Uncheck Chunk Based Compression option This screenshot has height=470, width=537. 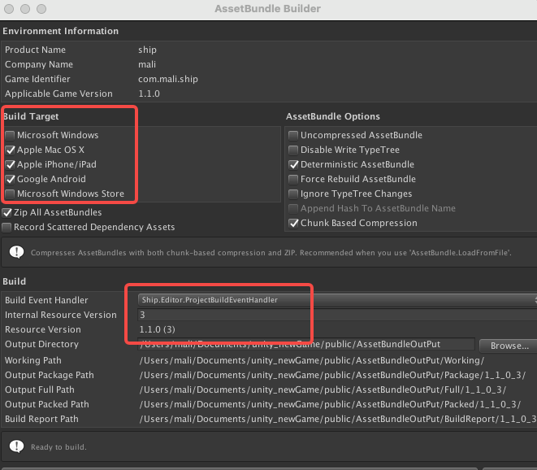click(x=293, y=224)
